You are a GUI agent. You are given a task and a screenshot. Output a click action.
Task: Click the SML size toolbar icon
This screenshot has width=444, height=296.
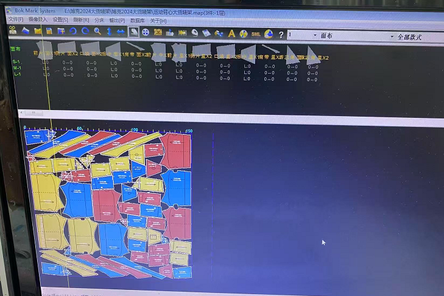256,34
